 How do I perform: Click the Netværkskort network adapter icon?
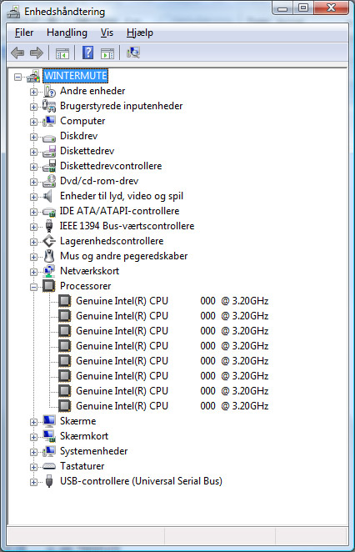pyautogui.click(x=49, y=271)
